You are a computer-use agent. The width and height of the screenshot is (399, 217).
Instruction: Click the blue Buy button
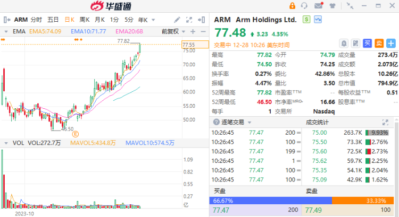pyautogui.click(x=367, y=44)
